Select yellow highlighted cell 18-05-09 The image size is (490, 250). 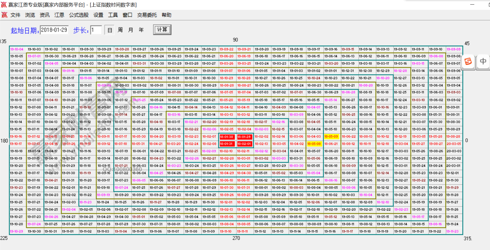[x=331, y=137]
